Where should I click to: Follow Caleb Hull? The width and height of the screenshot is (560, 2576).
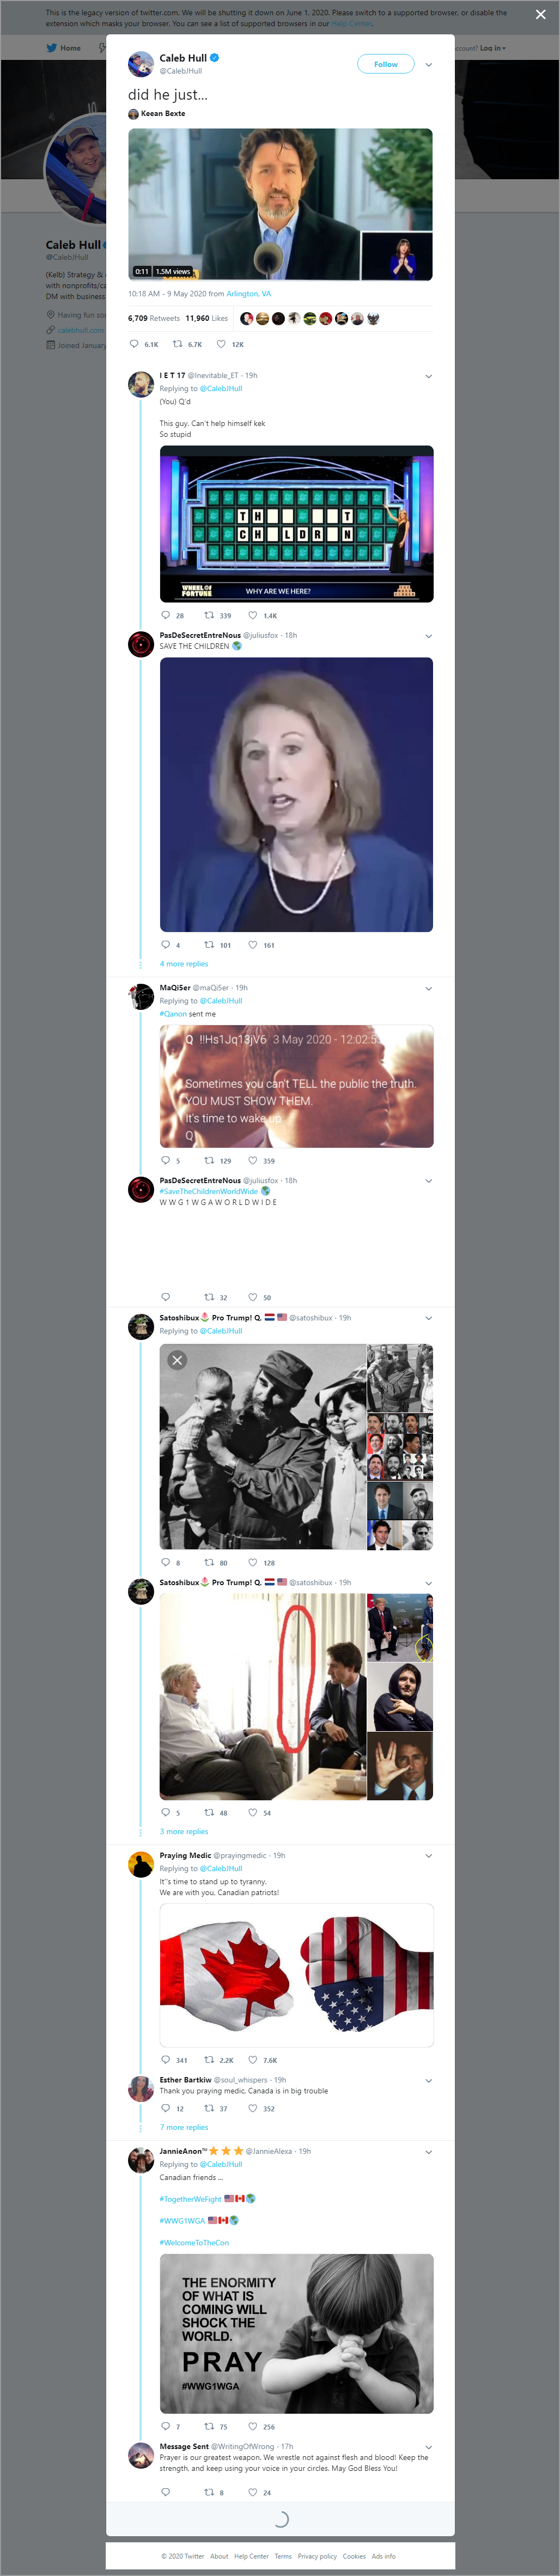click(386, 64)
